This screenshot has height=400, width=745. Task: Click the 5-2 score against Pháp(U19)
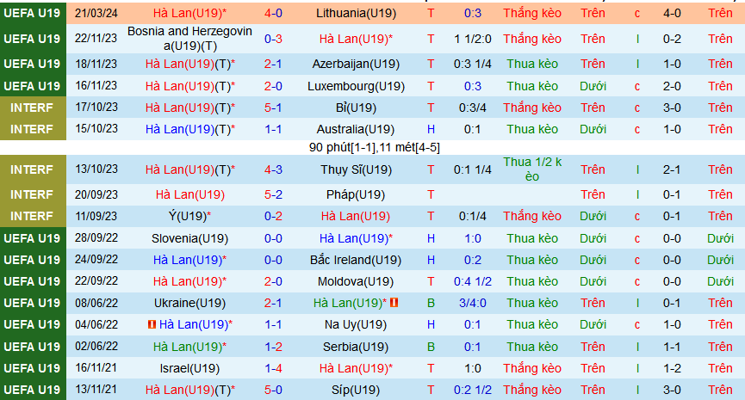(x=273, y=194)
